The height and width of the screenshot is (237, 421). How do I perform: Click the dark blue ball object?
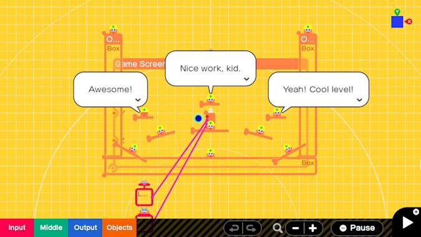[x=198, y=119]
